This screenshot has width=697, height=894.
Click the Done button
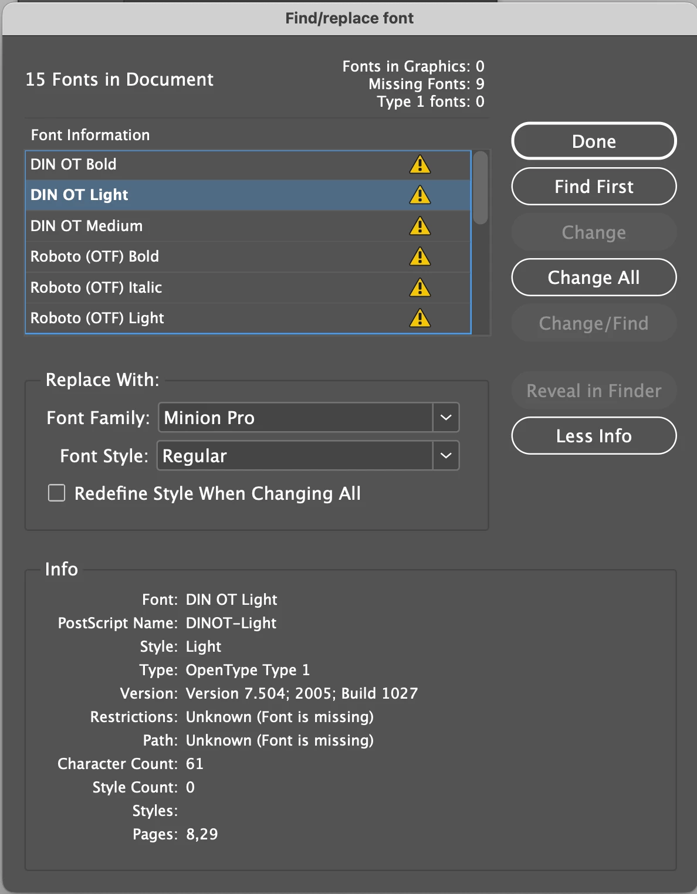click(594, 141)
